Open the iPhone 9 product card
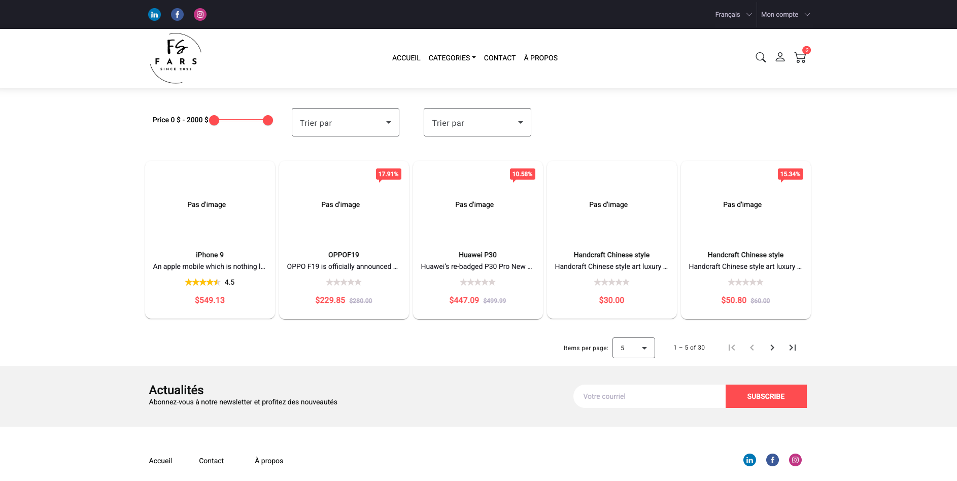Viewport: 957px width, 481px height. pyautogui.click(x=210, y=239)
